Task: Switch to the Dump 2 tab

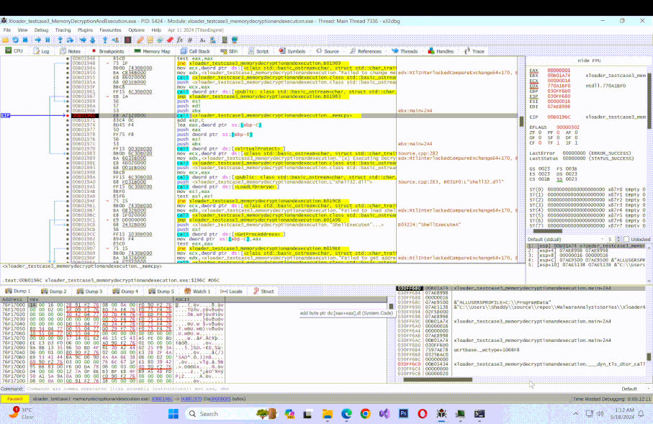Action: 54,291
